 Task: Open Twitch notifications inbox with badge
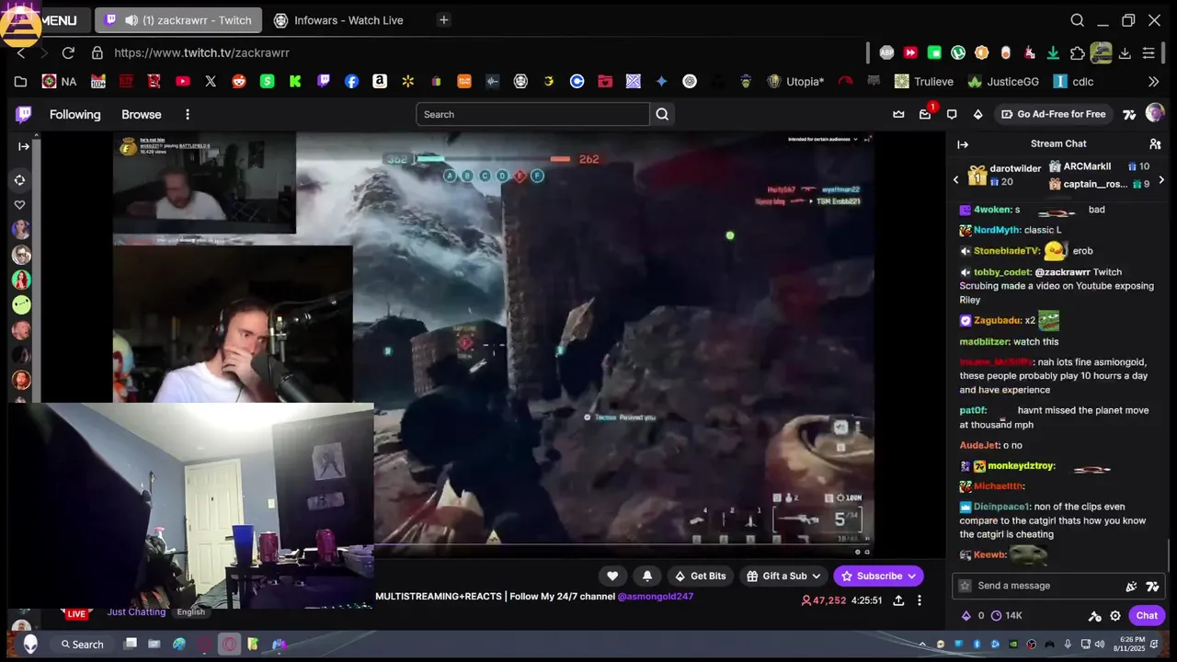point(925,114)
